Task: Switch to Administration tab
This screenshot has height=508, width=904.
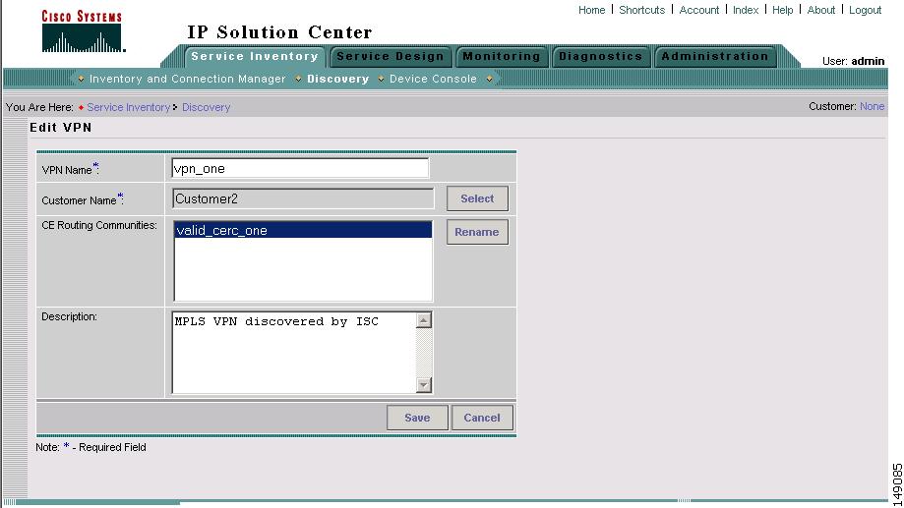Action: click(x=715, y=56)
